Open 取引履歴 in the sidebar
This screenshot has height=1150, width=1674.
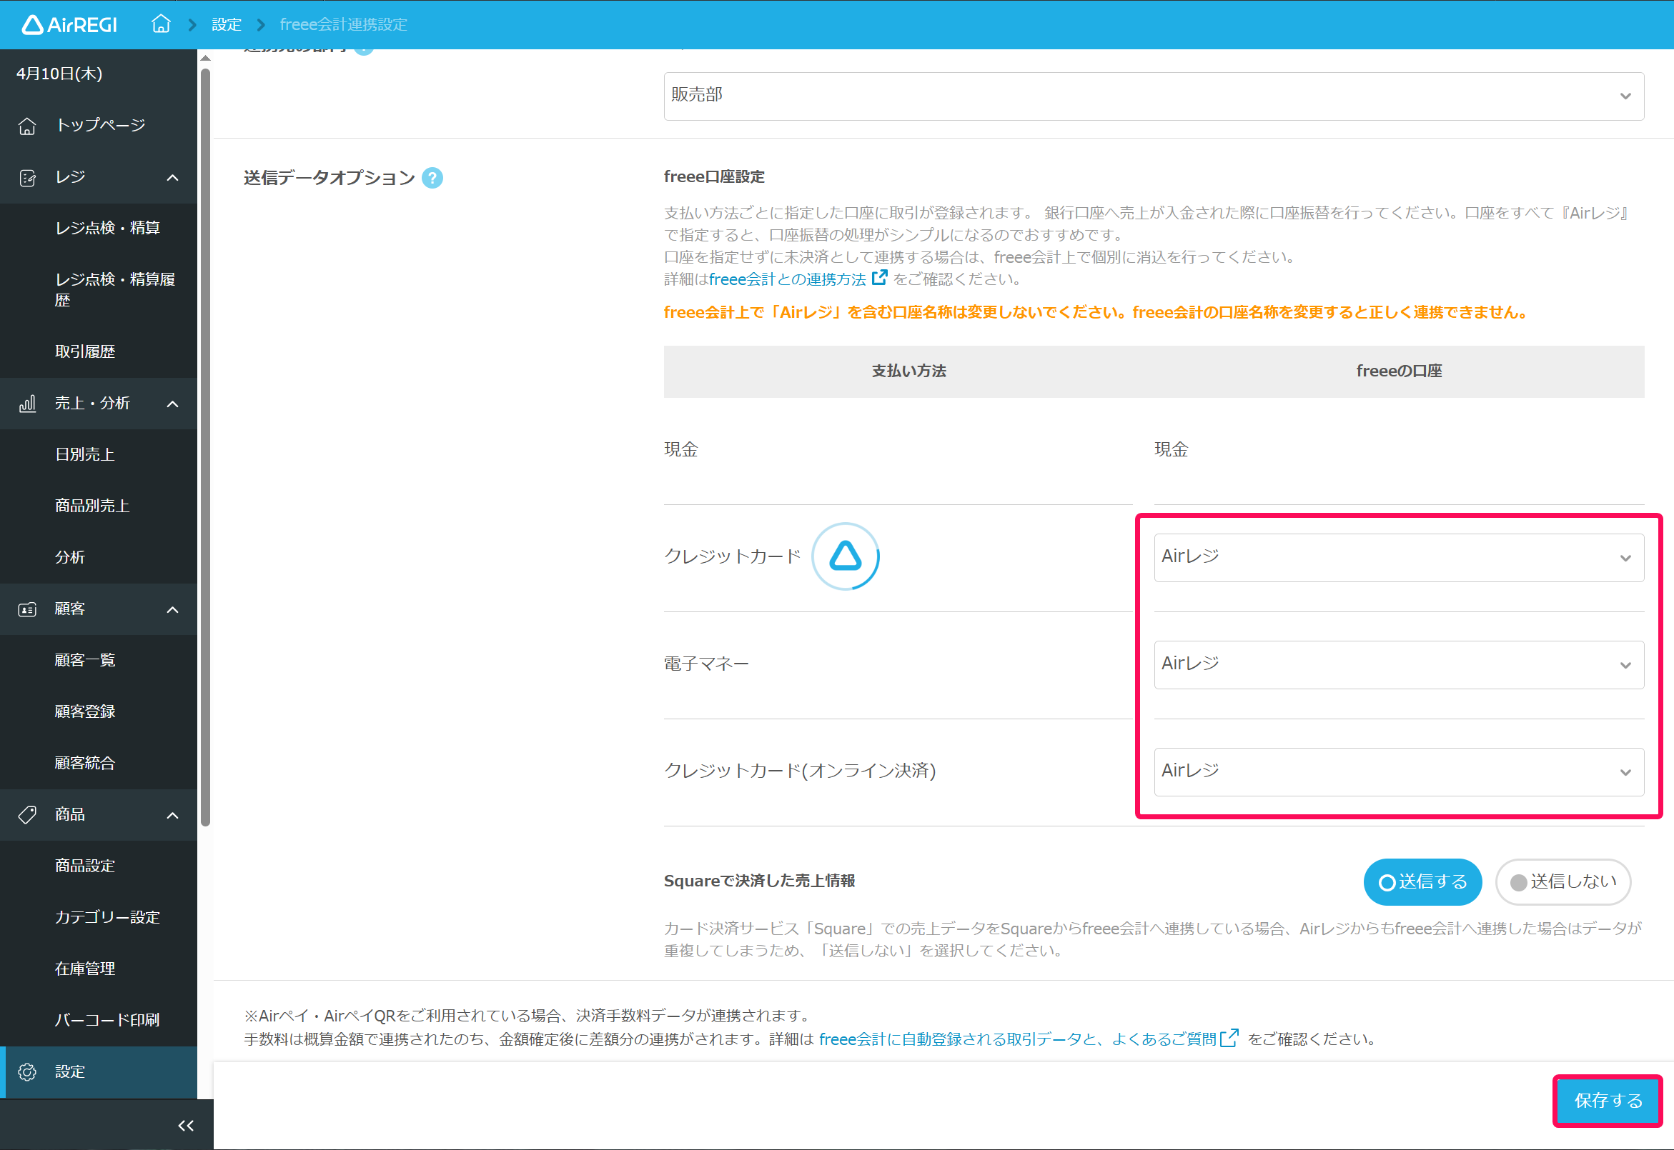(x=85, y=351)
